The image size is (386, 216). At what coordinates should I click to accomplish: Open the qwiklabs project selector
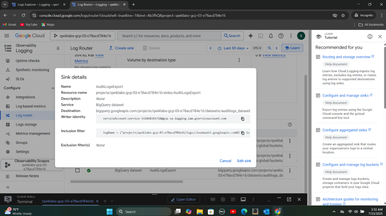(x=83, y=36)
